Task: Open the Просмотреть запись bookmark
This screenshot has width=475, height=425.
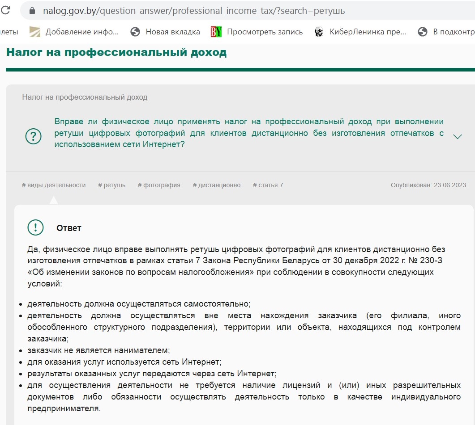Action: tap(265, 32)
